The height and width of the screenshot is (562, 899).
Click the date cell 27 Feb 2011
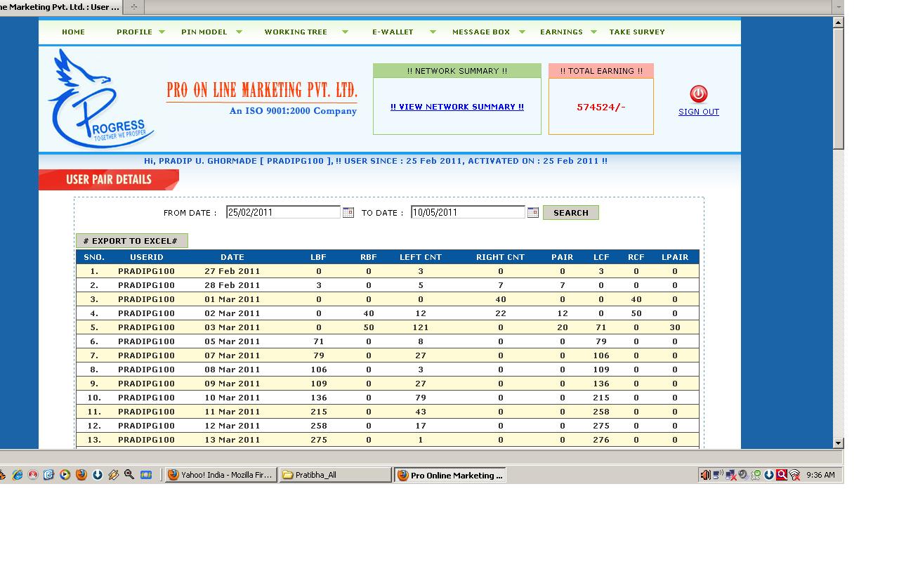pyautogui.click(x=232, y=271)
